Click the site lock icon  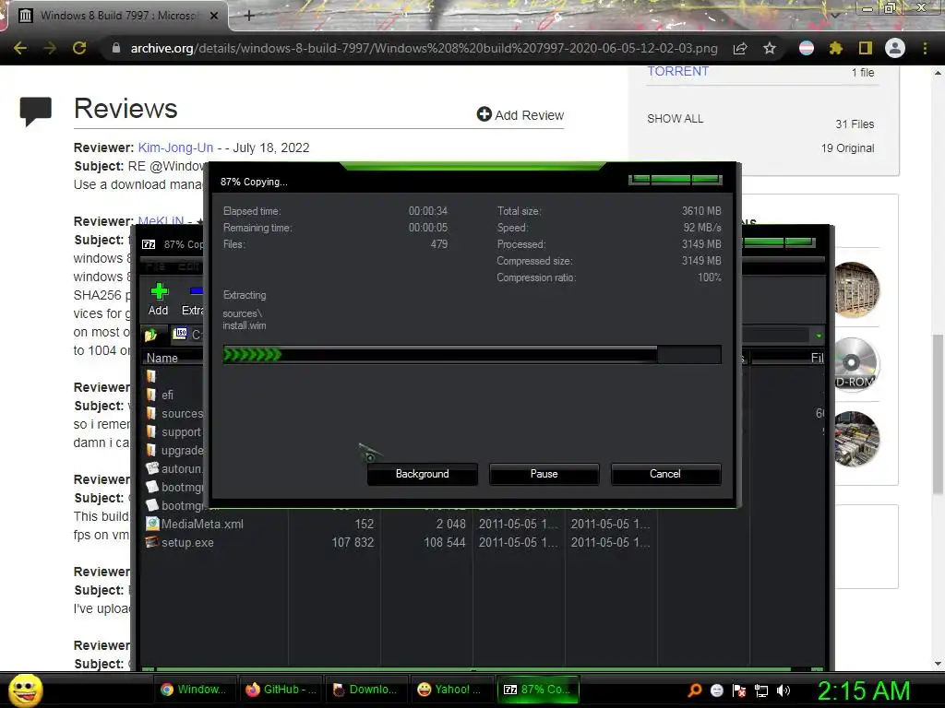[x=115, y=48]
